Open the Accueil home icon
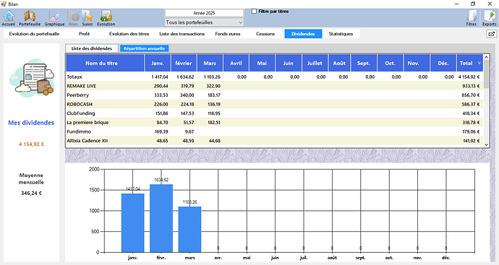Viewport: 499px width, 265px height. tap(9, 18)
